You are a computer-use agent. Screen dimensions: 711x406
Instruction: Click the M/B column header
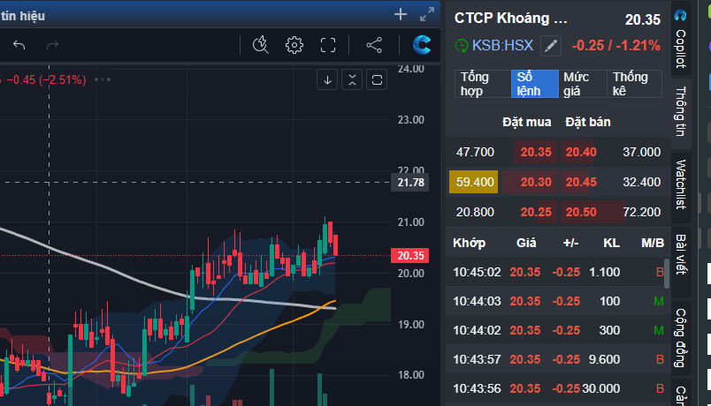pyautogui.click(x=653, y=243)
